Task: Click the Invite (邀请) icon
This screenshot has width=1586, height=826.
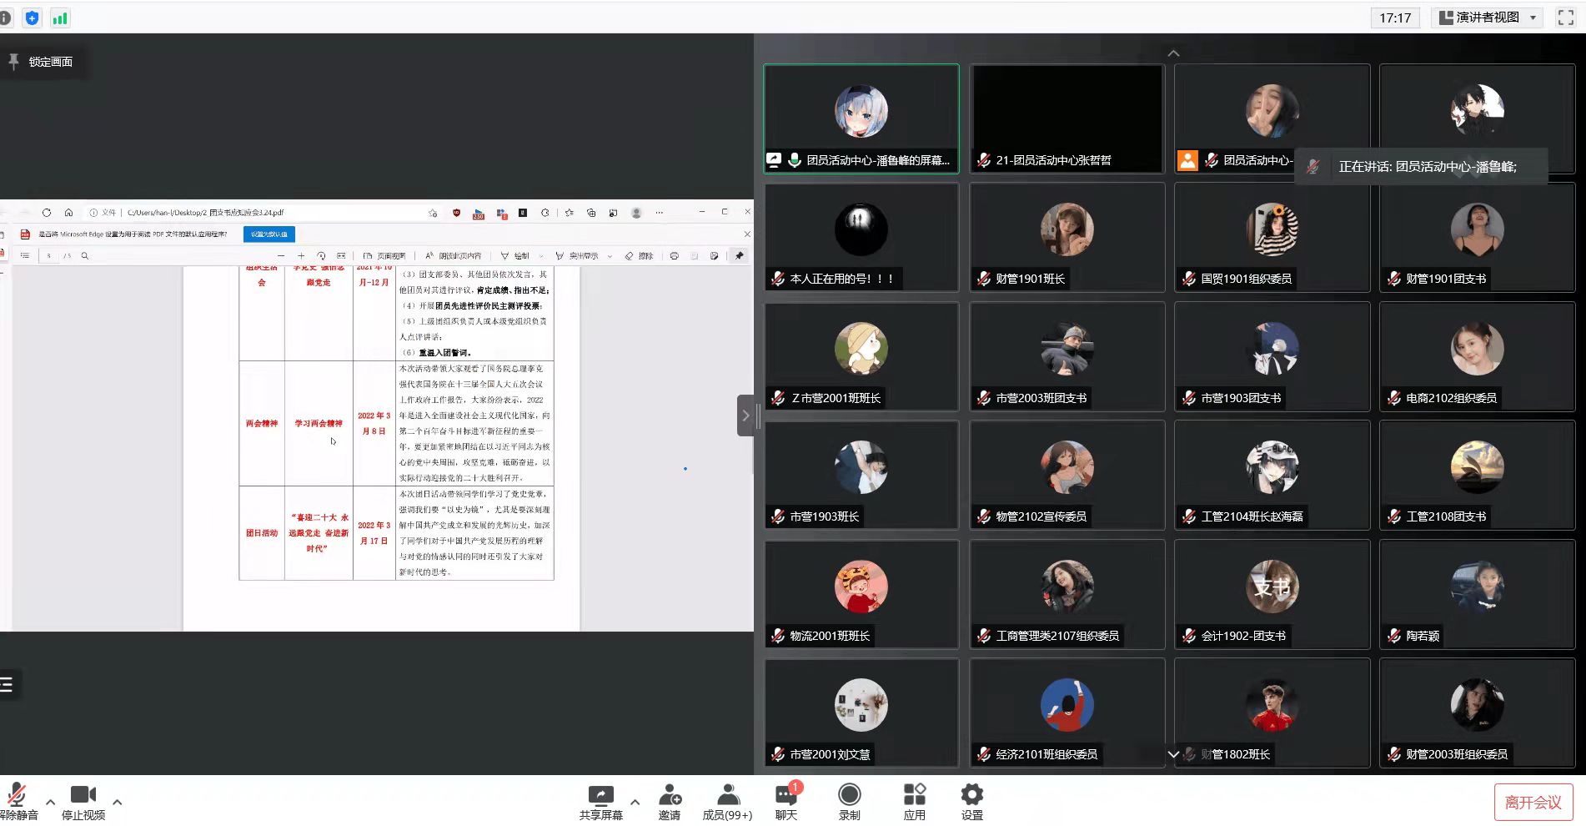Action: click(x=670, y=795)
